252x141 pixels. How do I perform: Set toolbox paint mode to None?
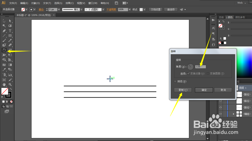pos(11,102)
